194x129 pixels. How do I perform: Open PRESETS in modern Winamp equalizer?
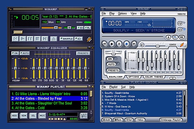(x=113, y=70)
